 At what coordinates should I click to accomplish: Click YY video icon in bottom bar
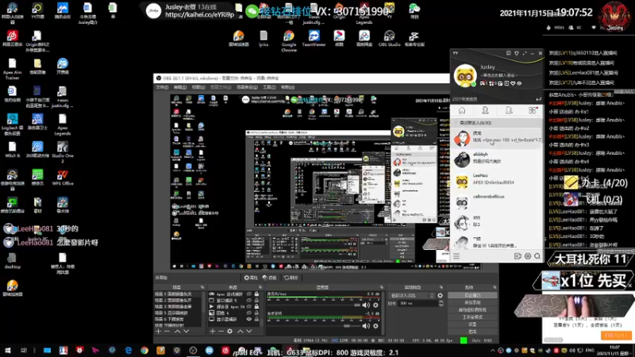tap(518, 255)
